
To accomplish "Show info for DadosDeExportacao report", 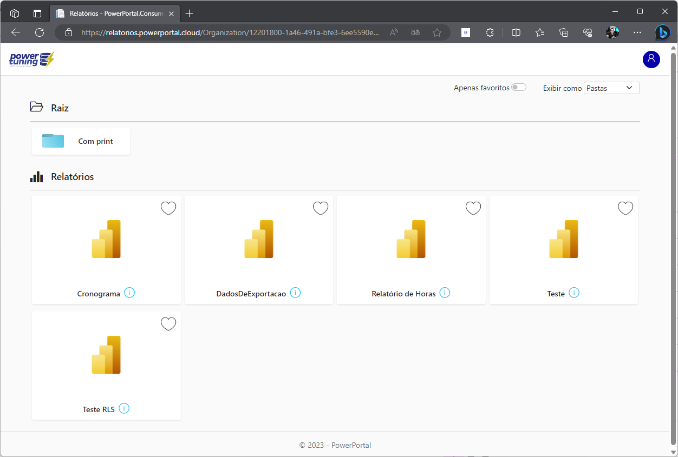I will [x=295, y=293].
